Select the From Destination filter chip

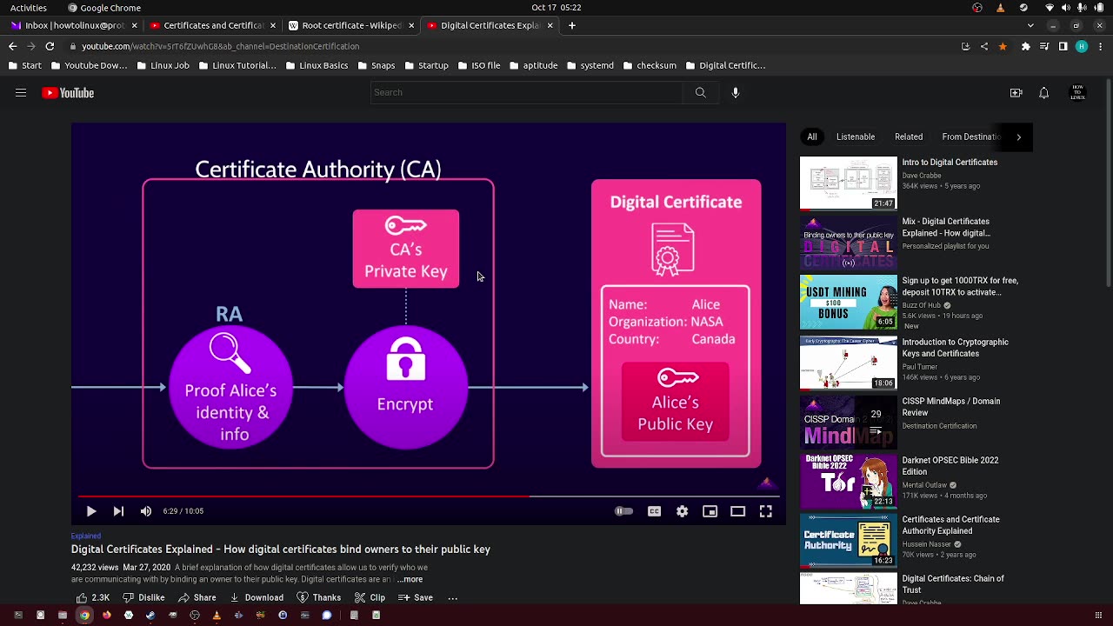pyautogui.click(x=971, y=137)
